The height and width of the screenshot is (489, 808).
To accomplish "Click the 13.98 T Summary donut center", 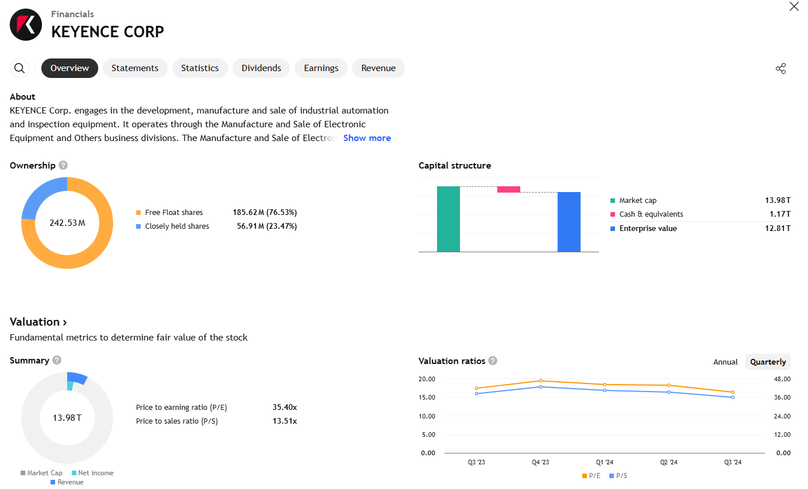I will (x=67, y=418).
